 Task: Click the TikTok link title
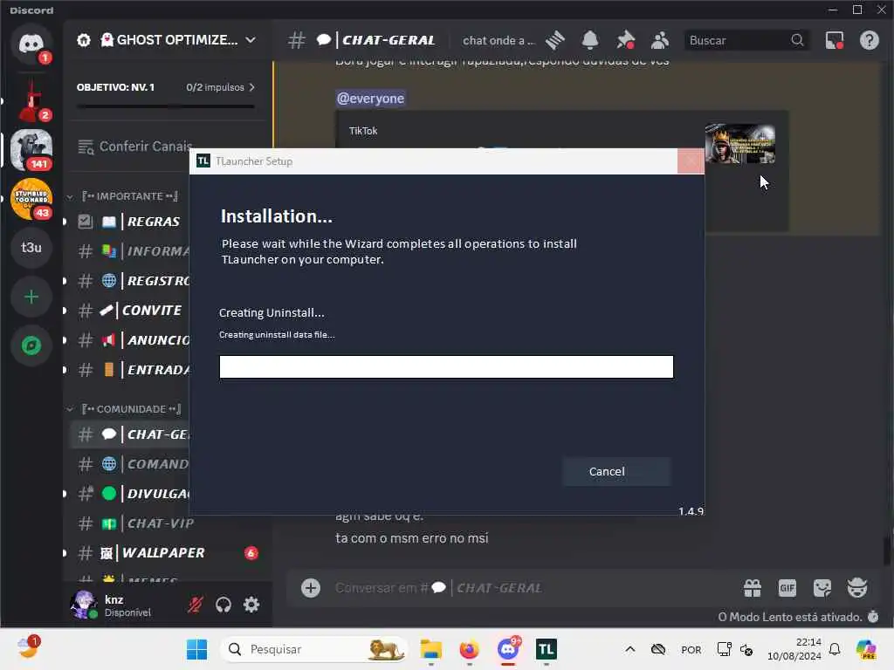point(363,131)
